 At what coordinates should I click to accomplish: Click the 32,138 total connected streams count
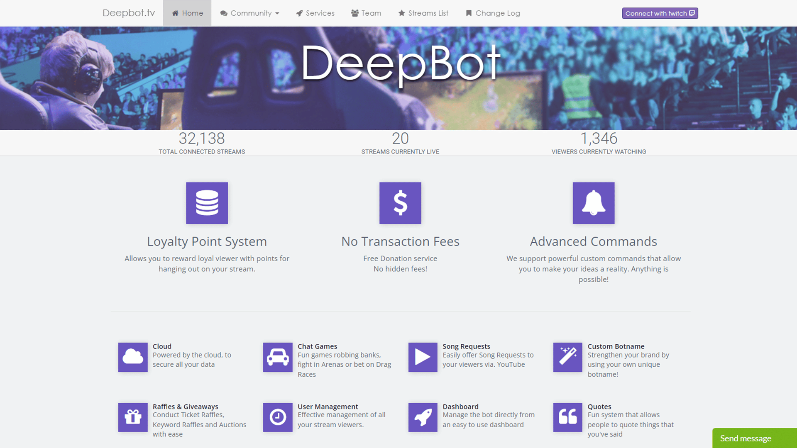pyautogui.click(x=202, y=138)
